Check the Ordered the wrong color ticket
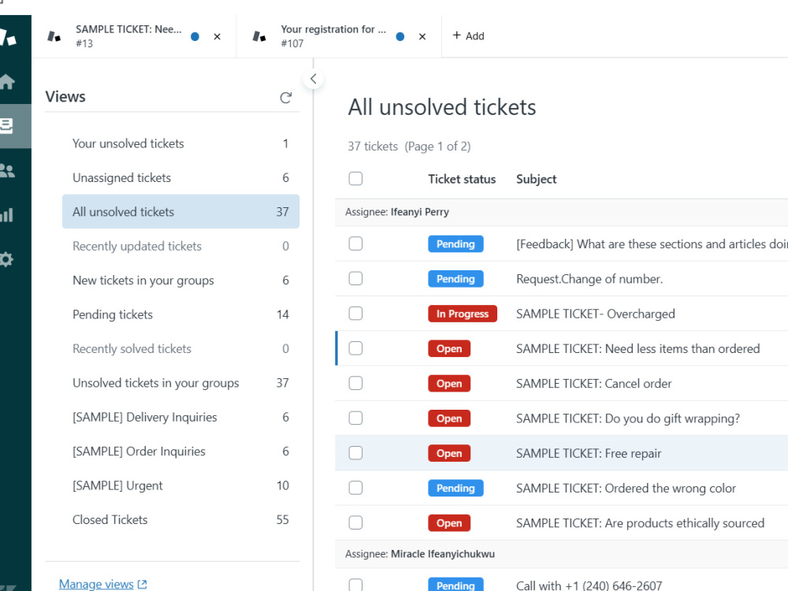 (356, 488)
